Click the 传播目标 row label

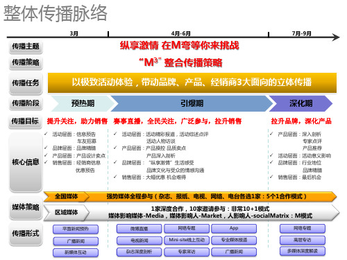(x=26, y=121)
